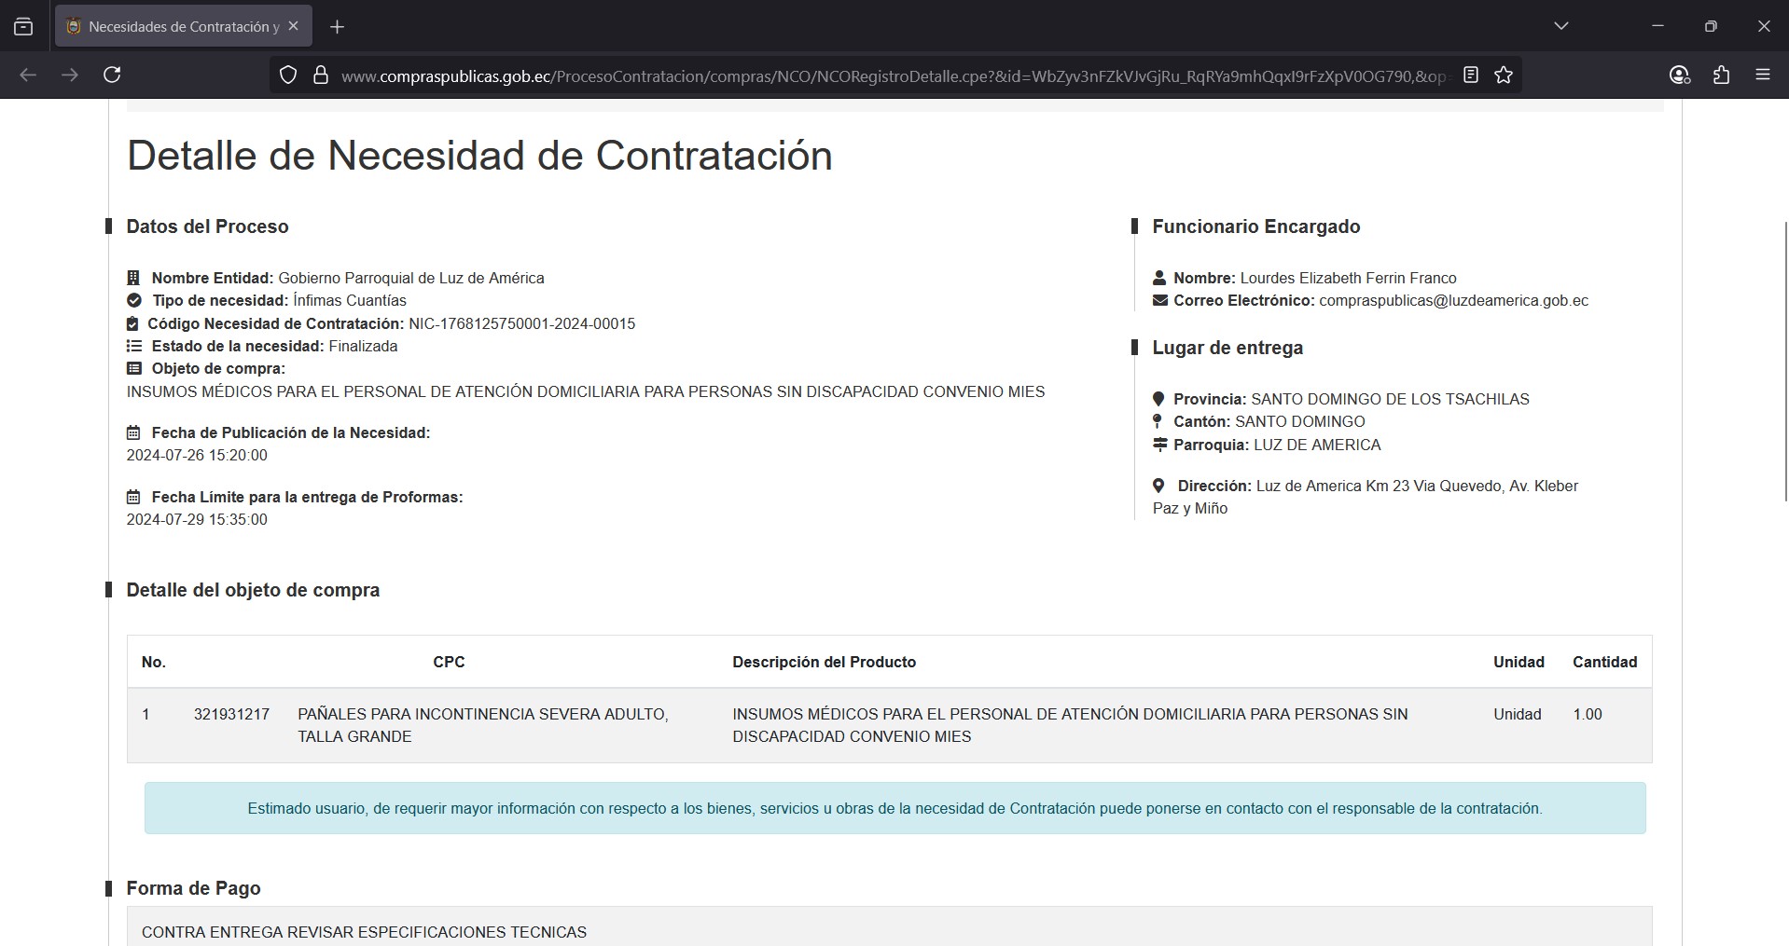Click the envelope icon beside Correo Electrónico
The width and height of the screenshot is (1789, 946).
(1160, 300)
